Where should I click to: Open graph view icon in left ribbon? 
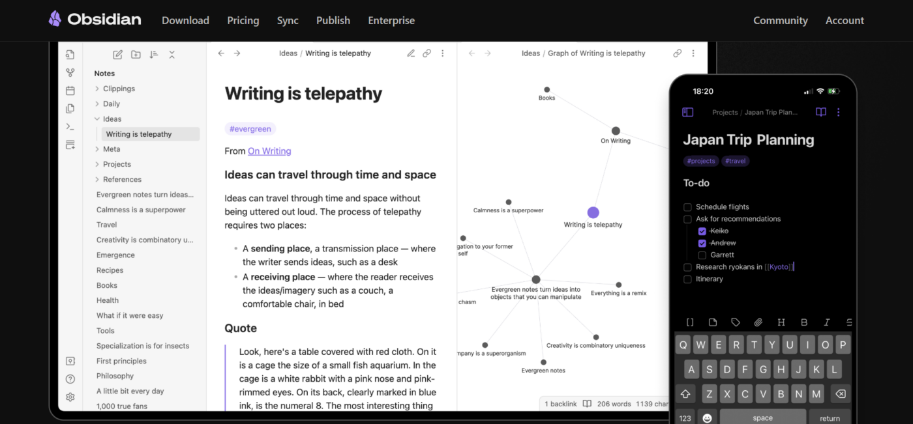tap(70, 73)
